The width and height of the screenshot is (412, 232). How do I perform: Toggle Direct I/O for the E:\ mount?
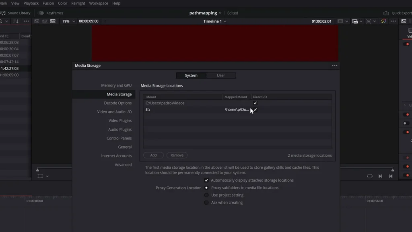255,110
